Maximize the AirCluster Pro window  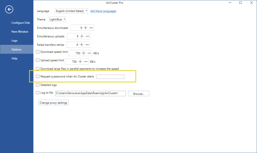(240, 3)
